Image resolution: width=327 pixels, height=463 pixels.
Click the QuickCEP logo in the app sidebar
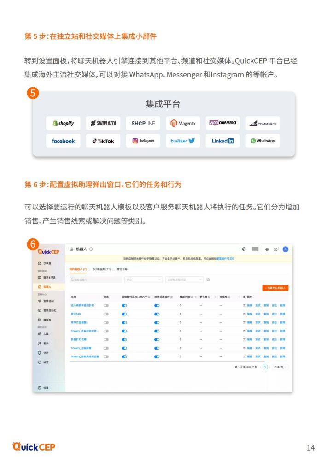49,252
